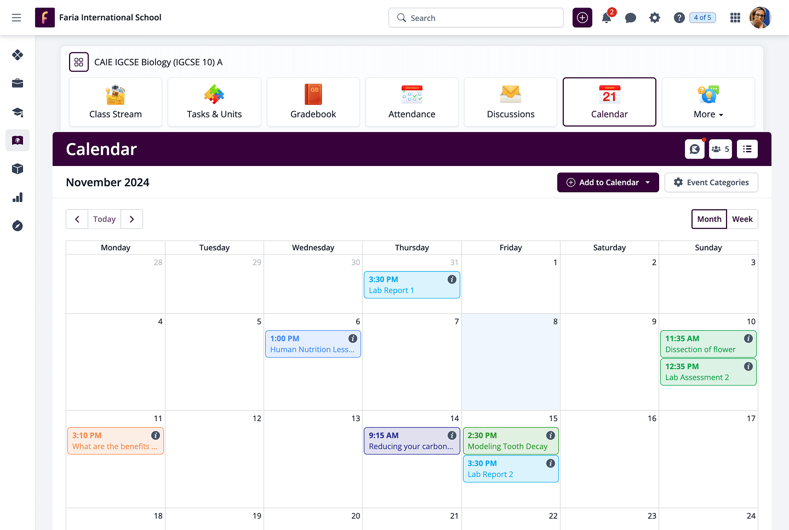The width and height of the screenshot is (789, 530).
Task: Click the list view icon in Calendar header
Action: click(x=747, y=149)
